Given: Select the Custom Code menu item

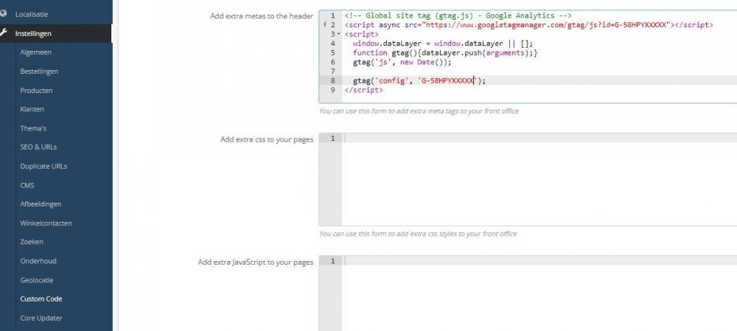Looking at the screenshot, I should pos(41,299).
